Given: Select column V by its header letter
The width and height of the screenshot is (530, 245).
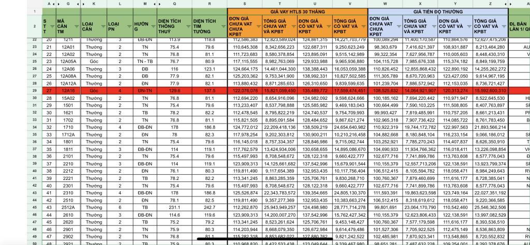Looking at the screenshot, I should click(x=350, y=4).
